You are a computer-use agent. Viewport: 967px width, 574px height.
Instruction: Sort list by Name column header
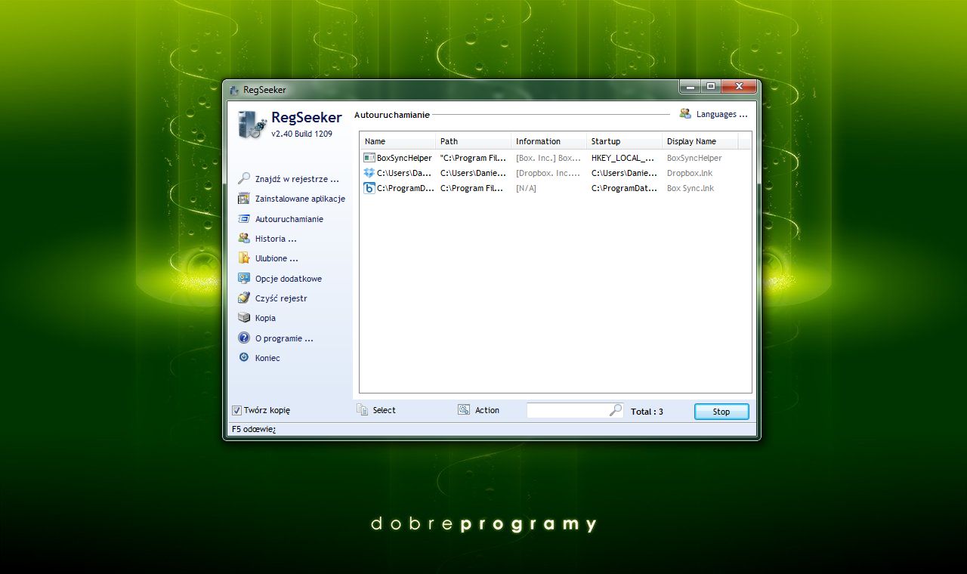[x=398, y=141]
